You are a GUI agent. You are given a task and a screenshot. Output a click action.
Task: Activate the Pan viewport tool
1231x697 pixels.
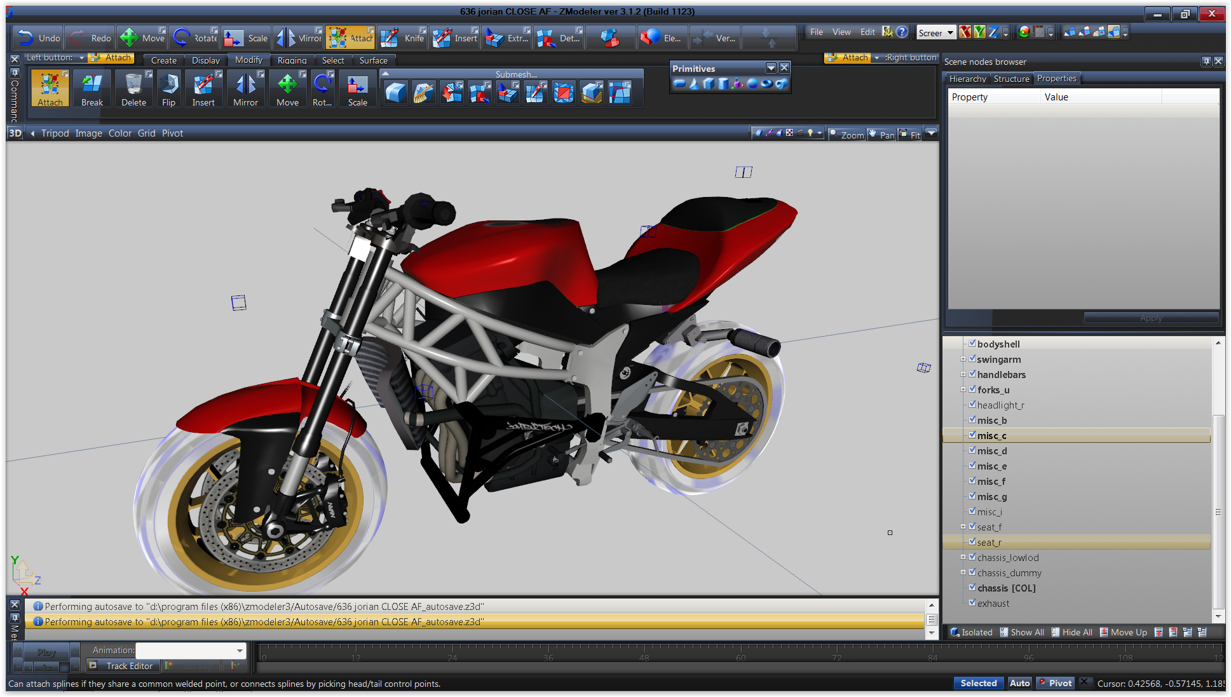tap(882, 134)
